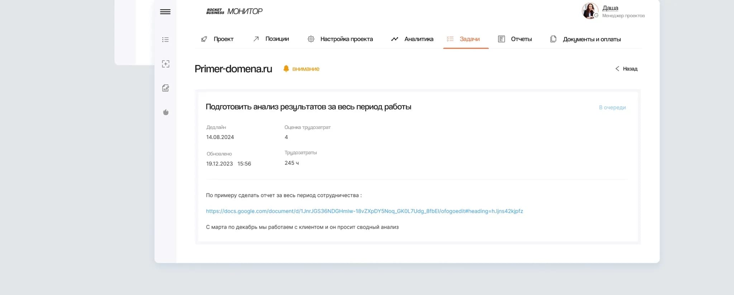Open the hamburger menu icon

[165, 12]
